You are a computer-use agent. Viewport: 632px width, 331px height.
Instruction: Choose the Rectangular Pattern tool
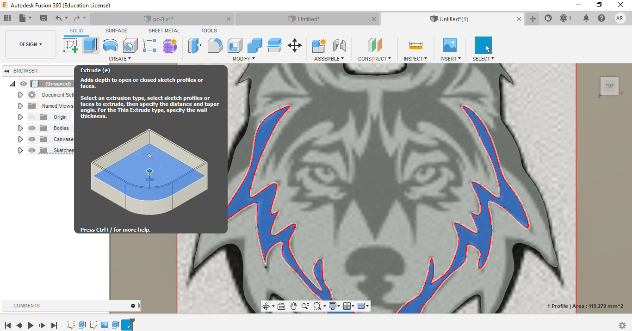coord(149,45)
